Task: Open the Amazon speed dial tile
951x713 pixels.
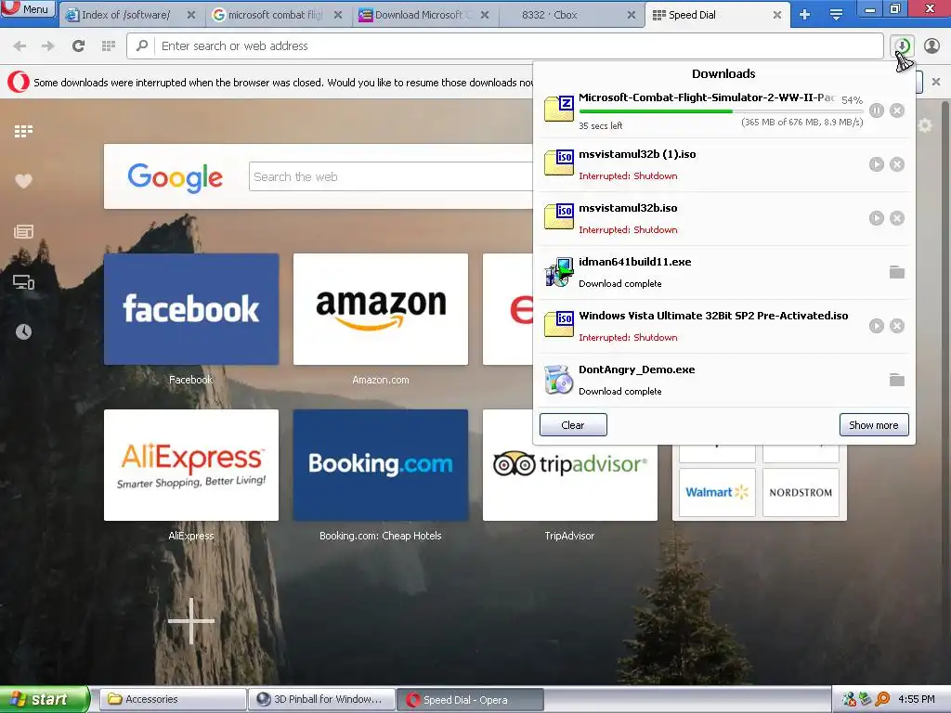Action: 381,309
